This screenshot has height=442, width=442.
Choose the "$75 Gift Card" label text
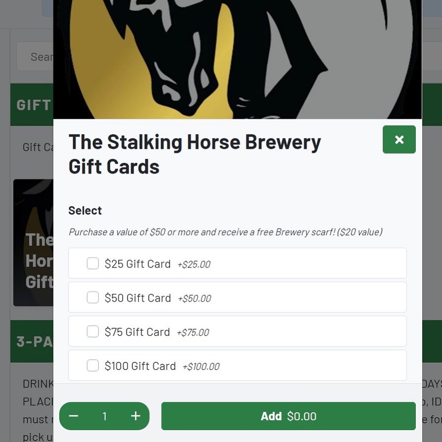pyautogui.click(x=137, y=332)
